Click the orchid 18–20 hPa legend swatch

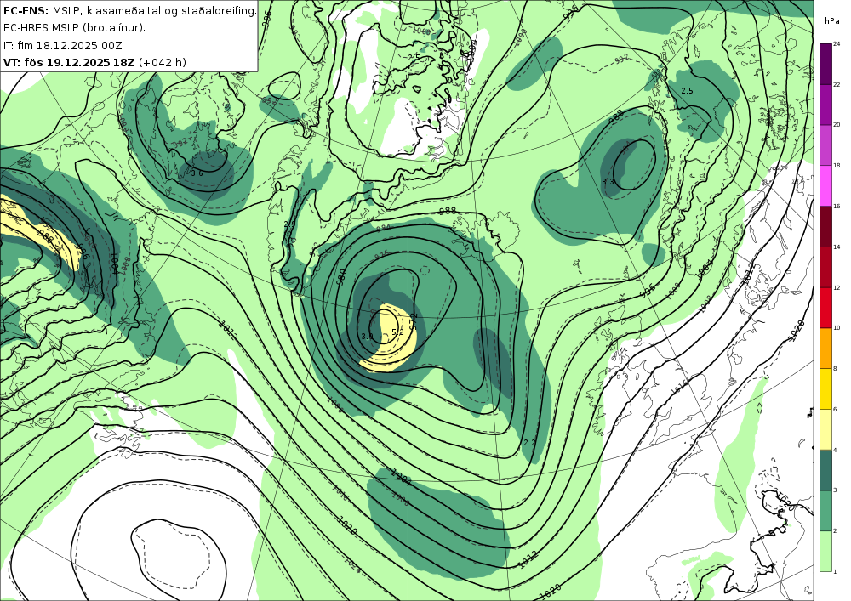click(825, 145)
